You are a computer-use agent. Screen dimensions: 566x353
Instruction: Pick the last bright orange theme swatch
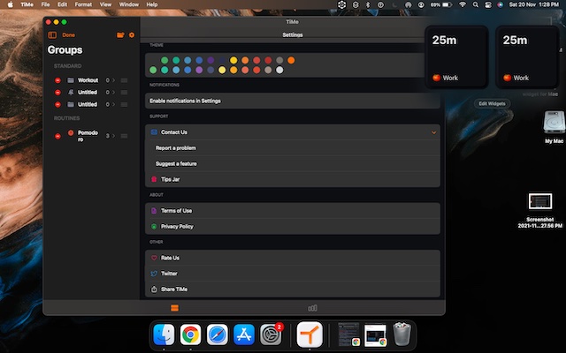(x=291, y=60)
